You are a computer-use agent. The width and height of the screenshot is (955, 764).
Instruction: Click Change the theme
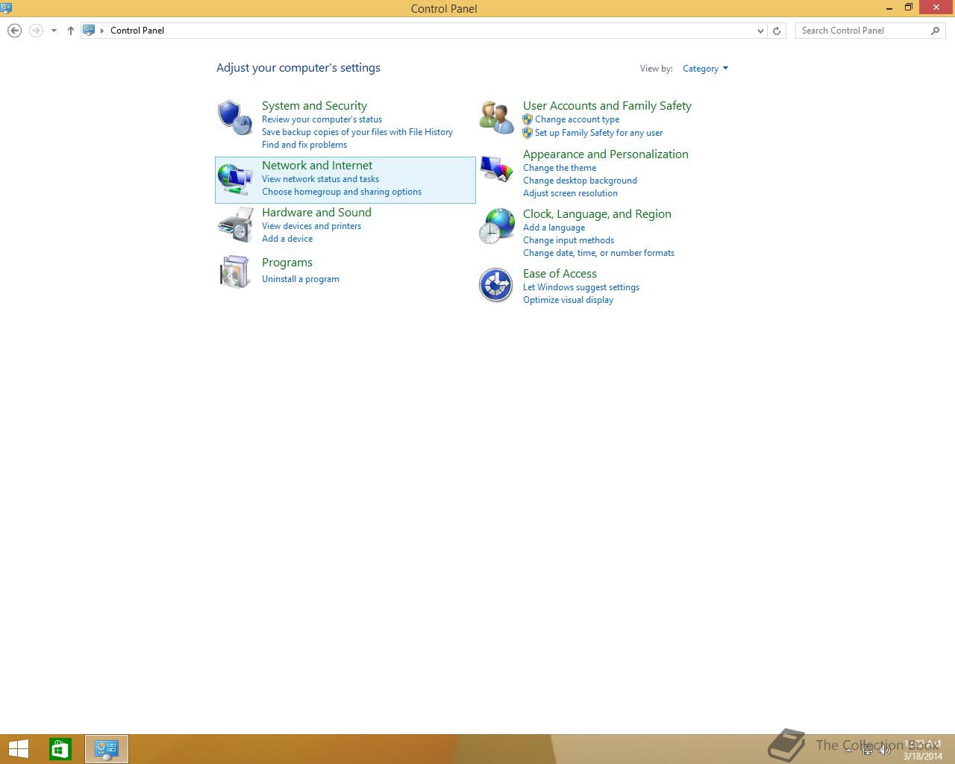[560, 168]
